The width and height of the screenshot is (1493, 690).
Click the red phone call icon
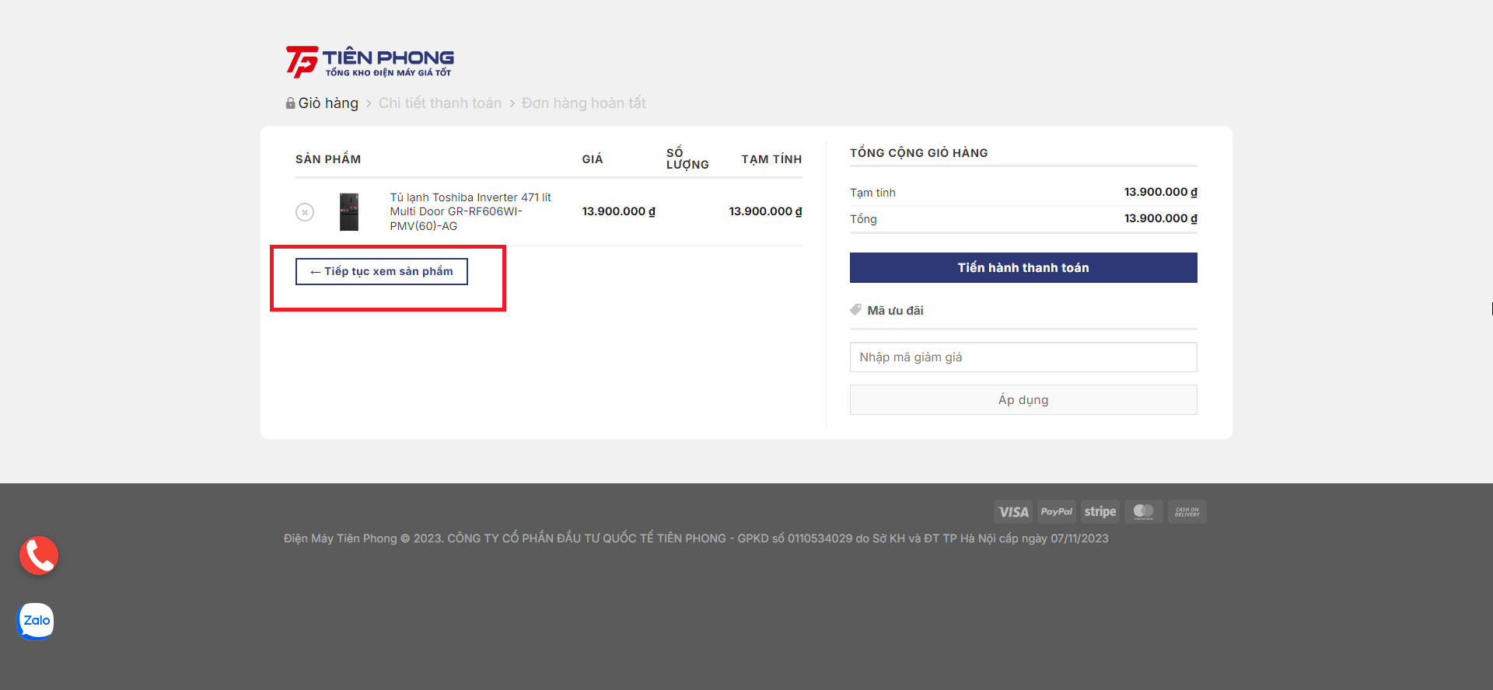tap(39, 556)
